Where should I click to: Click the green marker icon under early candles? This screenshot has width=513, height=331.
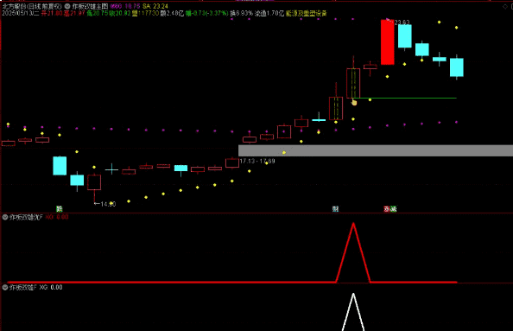[x=60, y=208]
